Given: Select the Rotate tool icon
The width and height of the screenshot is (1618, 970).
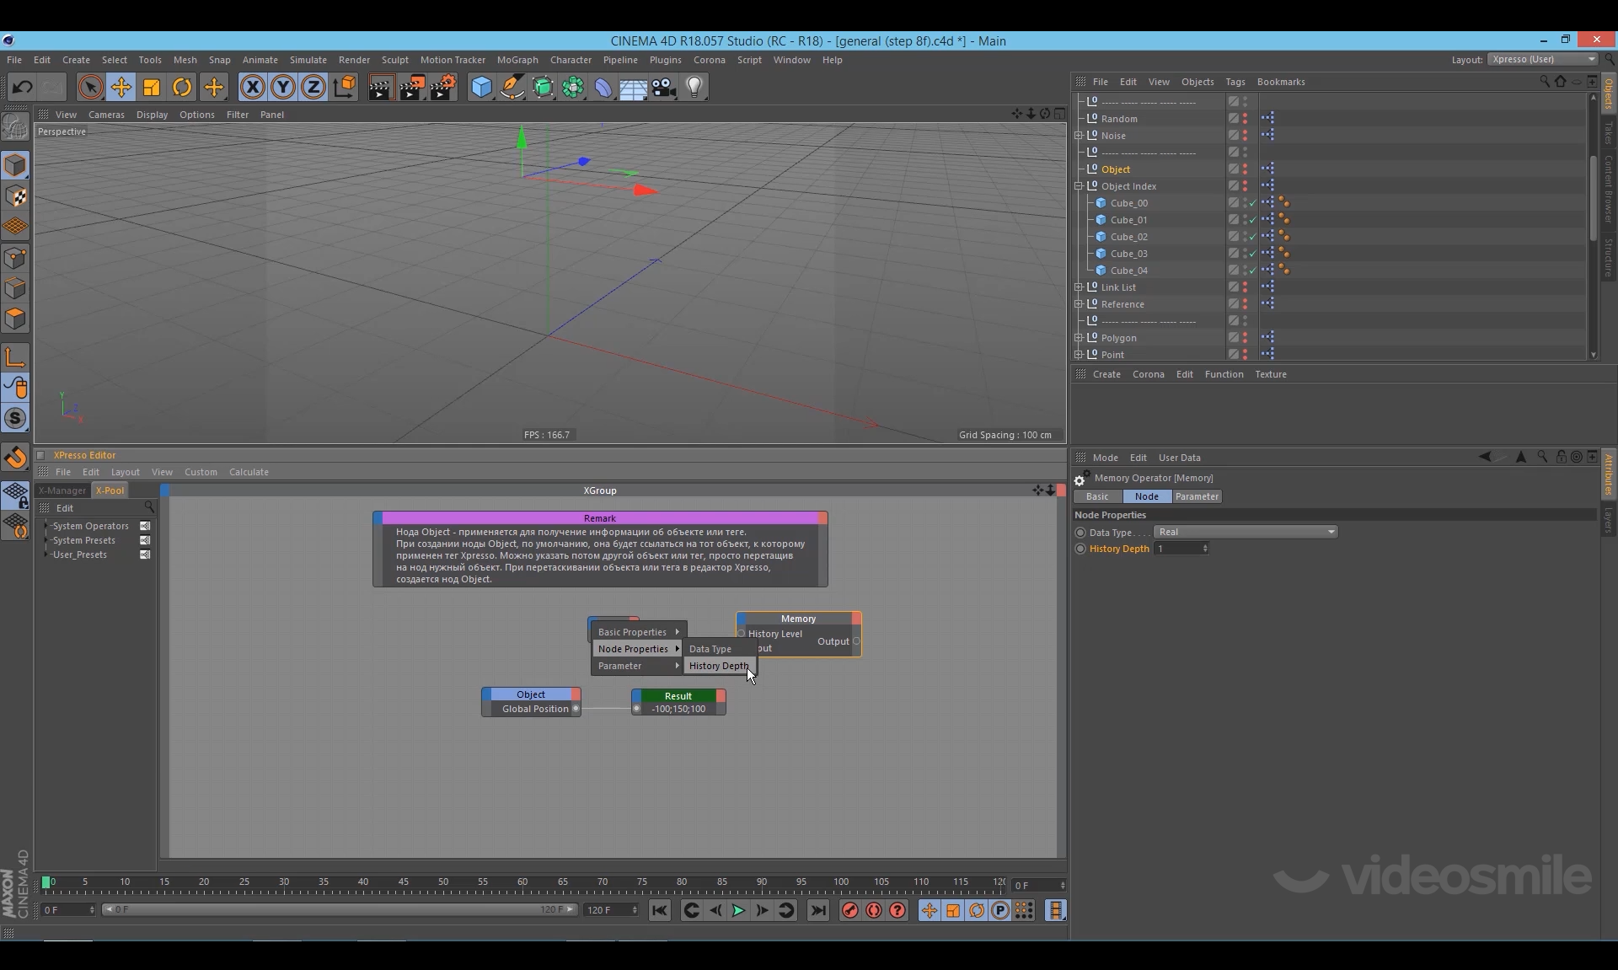Looking at the screenshot, I should point(182,87).
